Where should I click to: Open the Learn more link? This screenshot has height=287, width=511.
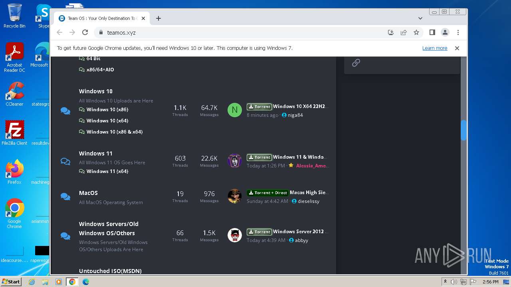[x=435, y=48]
